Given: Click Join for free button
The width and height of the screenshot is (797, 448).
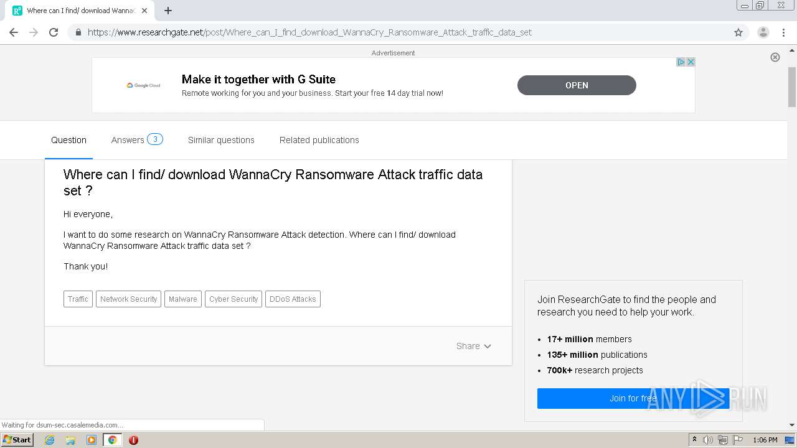Looking at the screenshot, I should [633, 398].
